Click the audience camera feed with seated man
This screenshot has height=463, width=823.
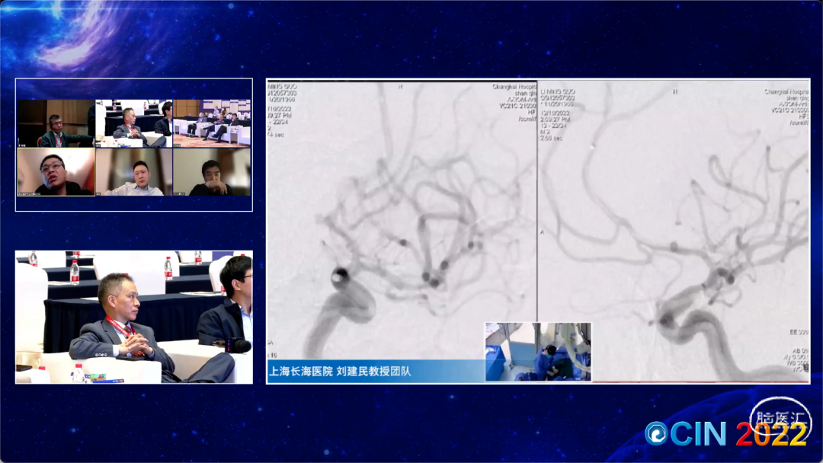pos(134,318)
